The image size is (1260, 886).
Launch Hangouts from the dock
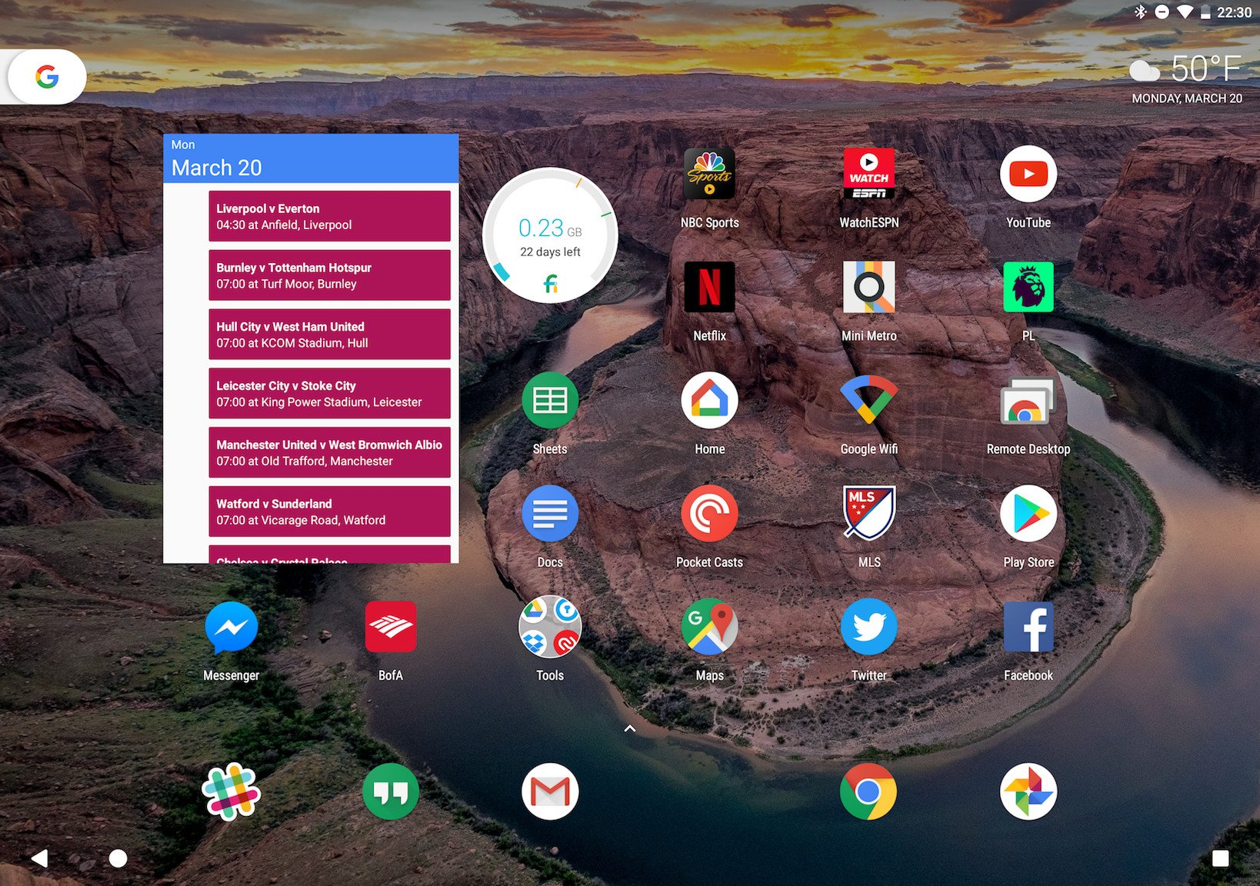[391, 791]
